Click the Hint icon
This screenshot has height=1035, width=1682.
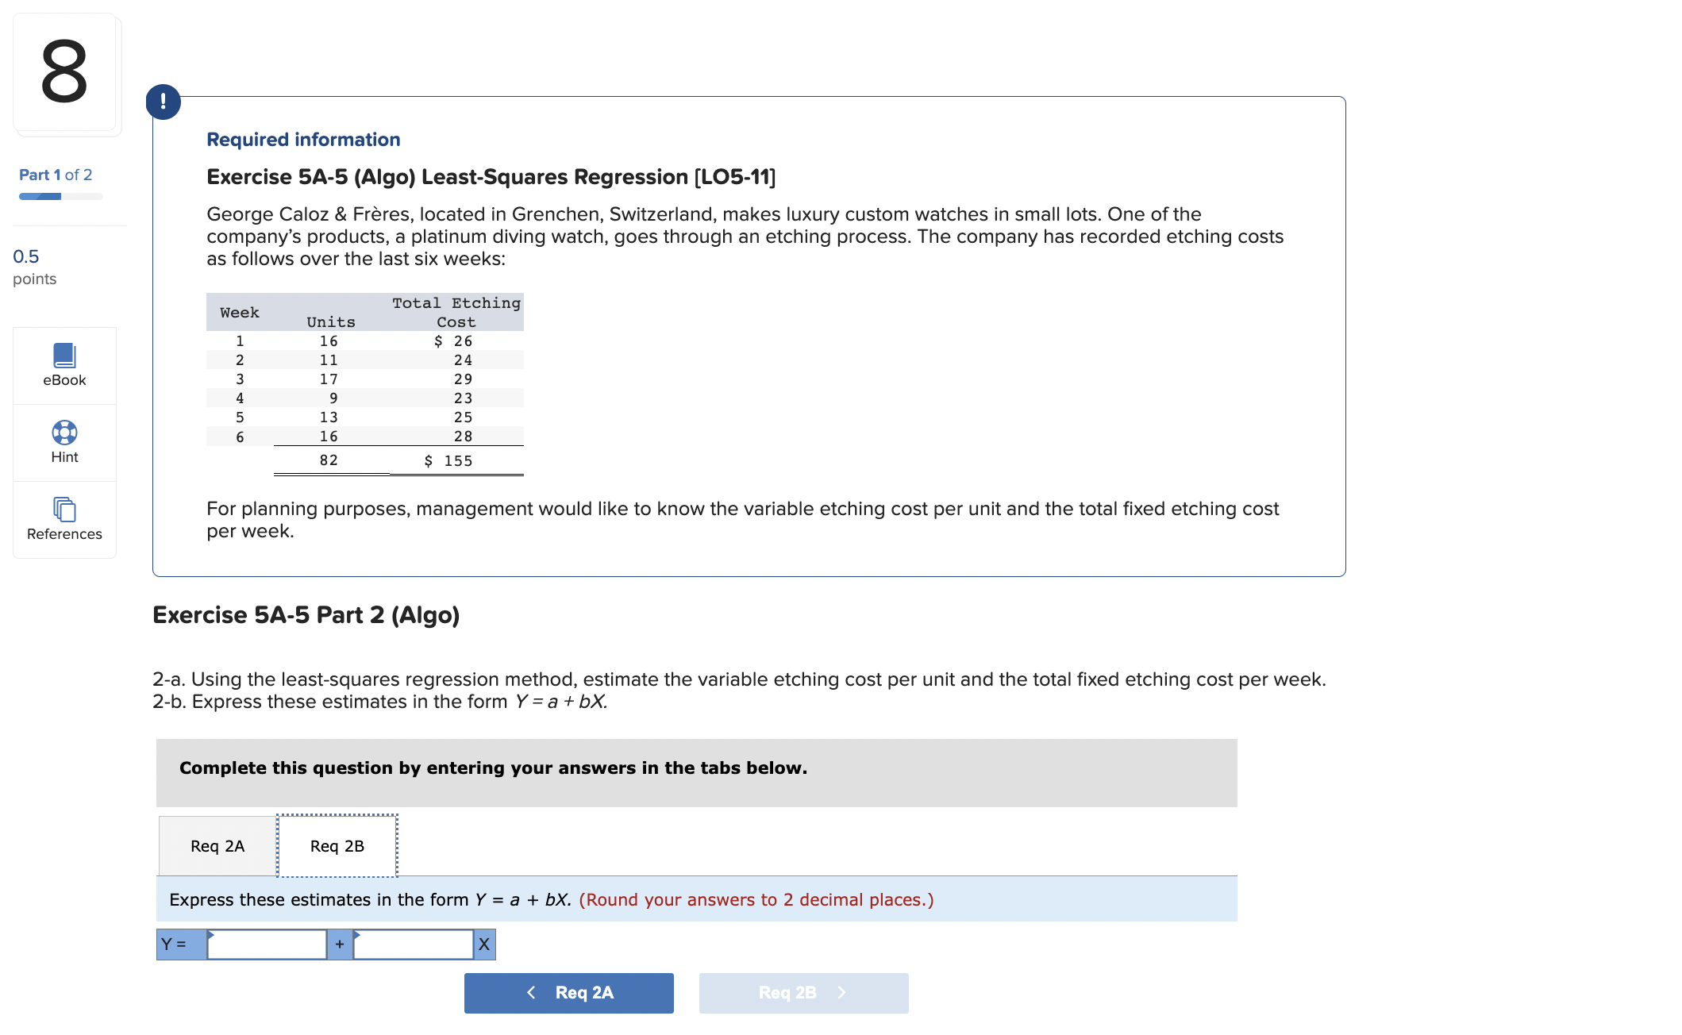(x=64, y=442)
